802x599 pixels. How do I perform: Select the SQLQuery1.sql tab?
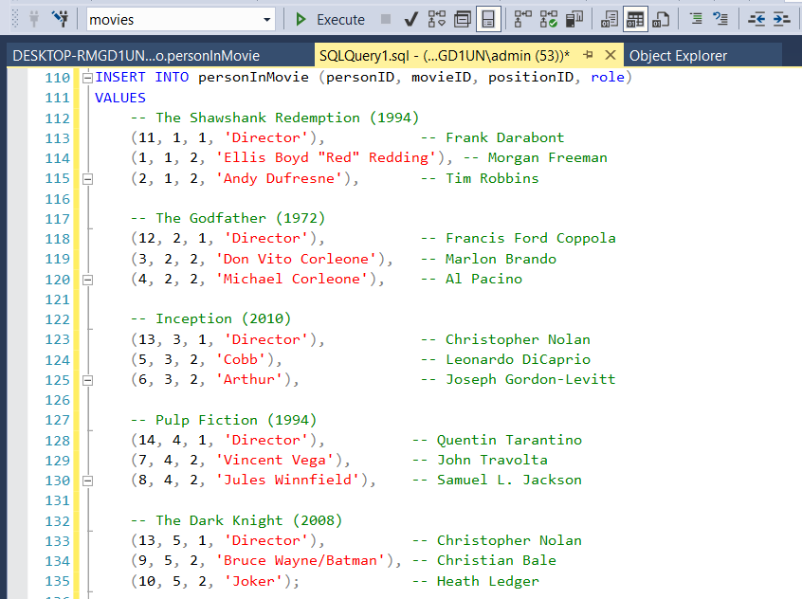pyautogui.click(x=444, y=55)
